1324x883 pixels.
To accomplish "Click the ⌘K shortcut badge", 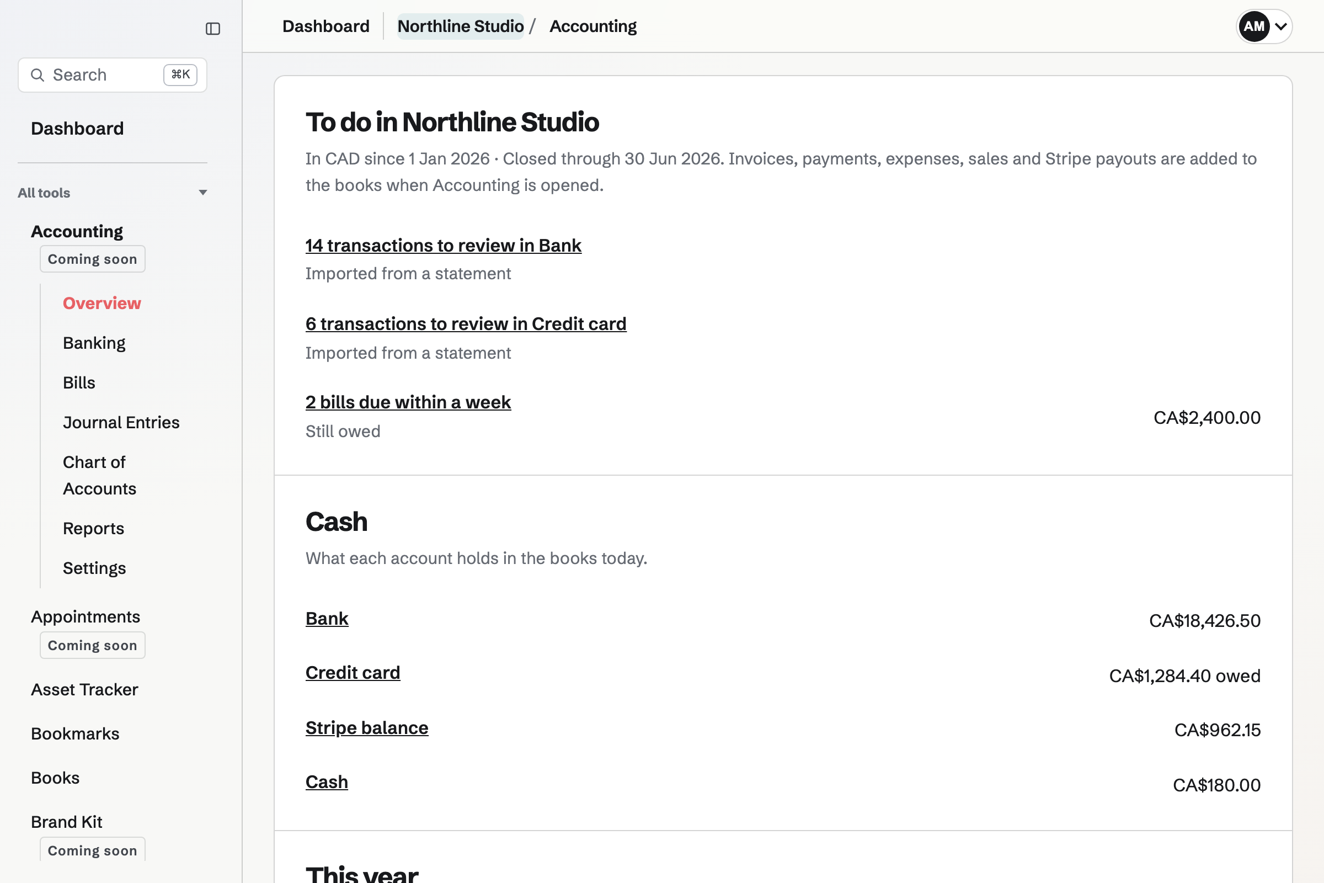I will [x=180, y=75].
